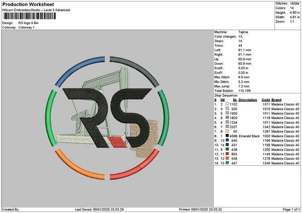Click the zoom value '1:1'
Image resolution: width=302 pixels, height=213 pixels.
pos(292,22)
